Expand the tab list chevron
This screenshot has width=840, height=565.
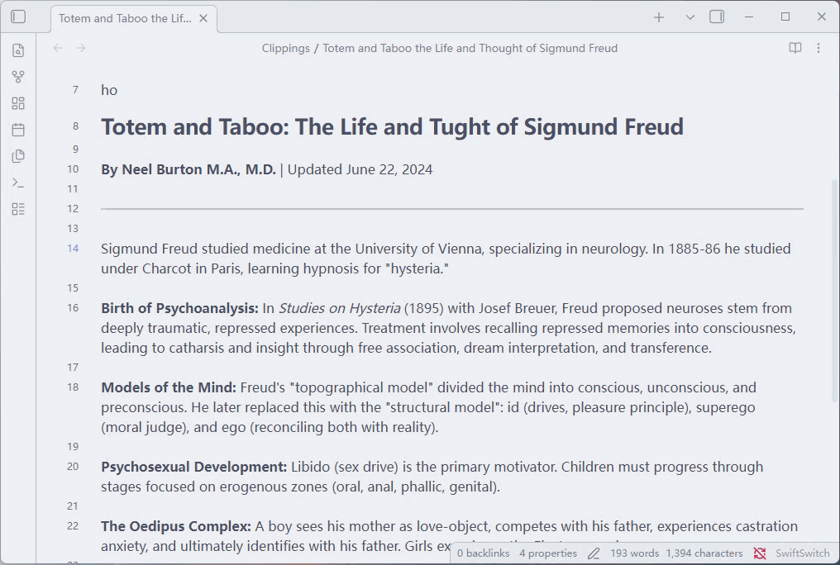tap(690, 17)
